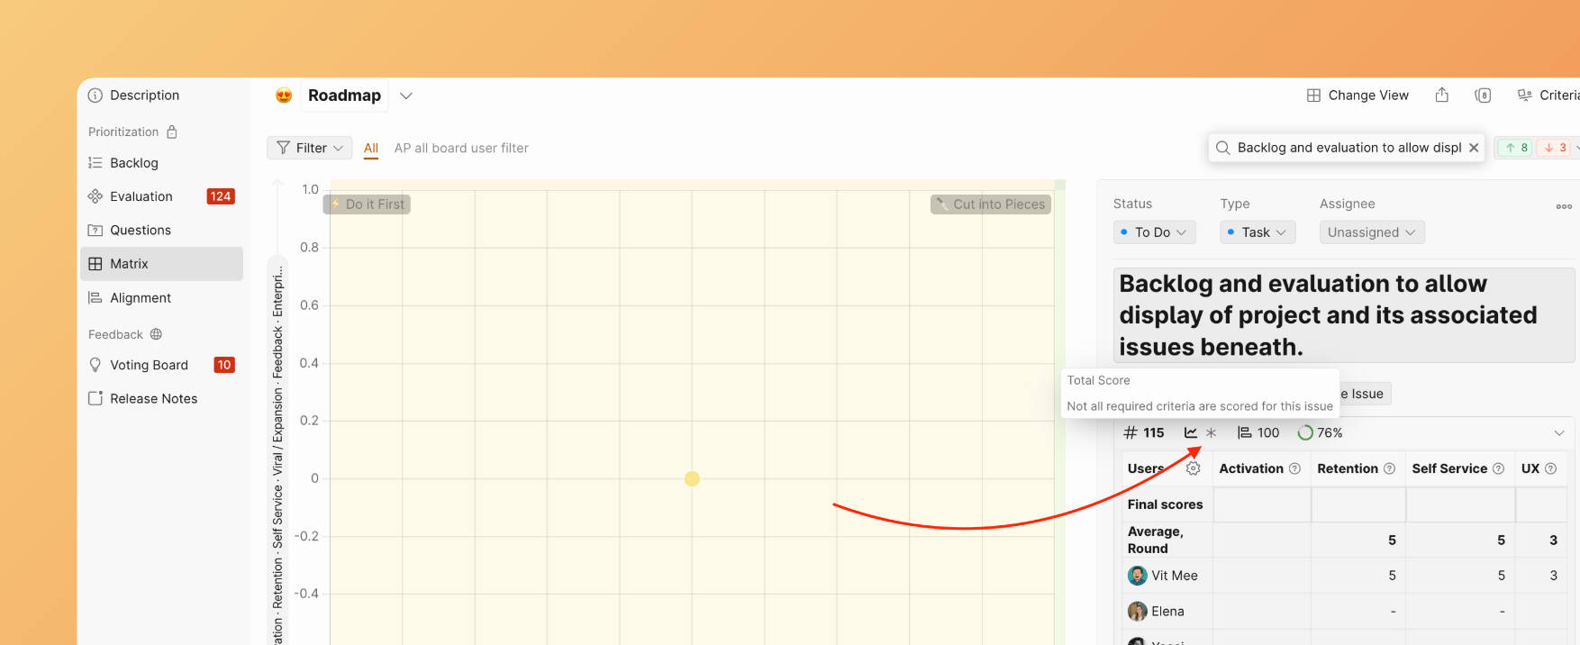Open the Type Task dropdown

click(x=1258, y=232)
